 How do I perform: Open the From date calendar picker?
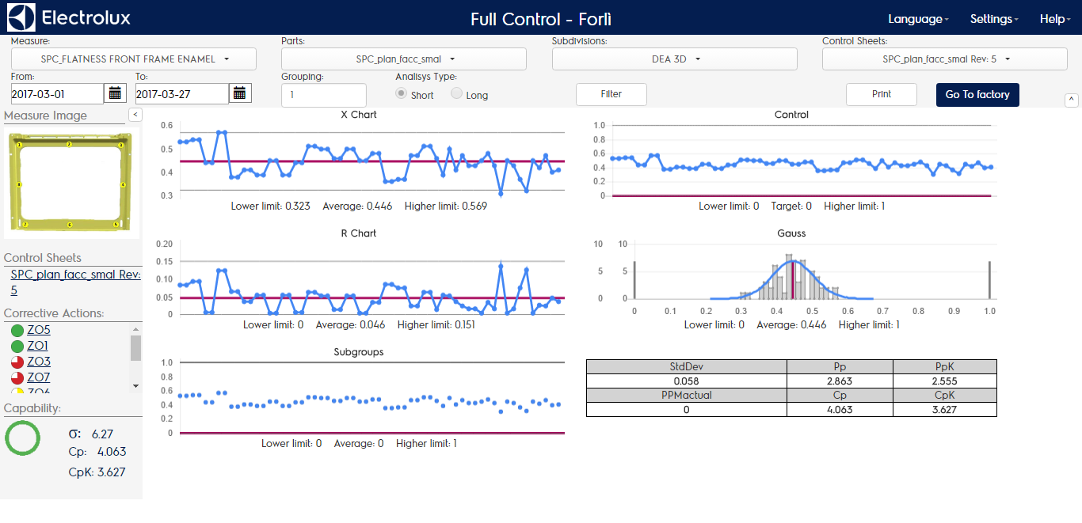click(x=115, y=93)
